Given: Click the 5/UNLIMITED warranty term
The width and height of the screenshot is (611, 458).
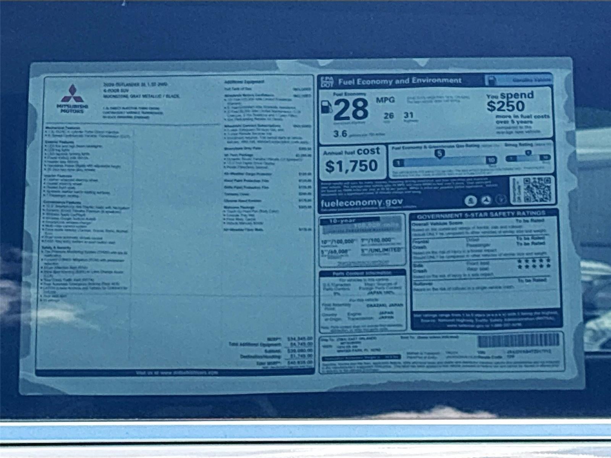Looking at the screenshot, I should (382, 250).
